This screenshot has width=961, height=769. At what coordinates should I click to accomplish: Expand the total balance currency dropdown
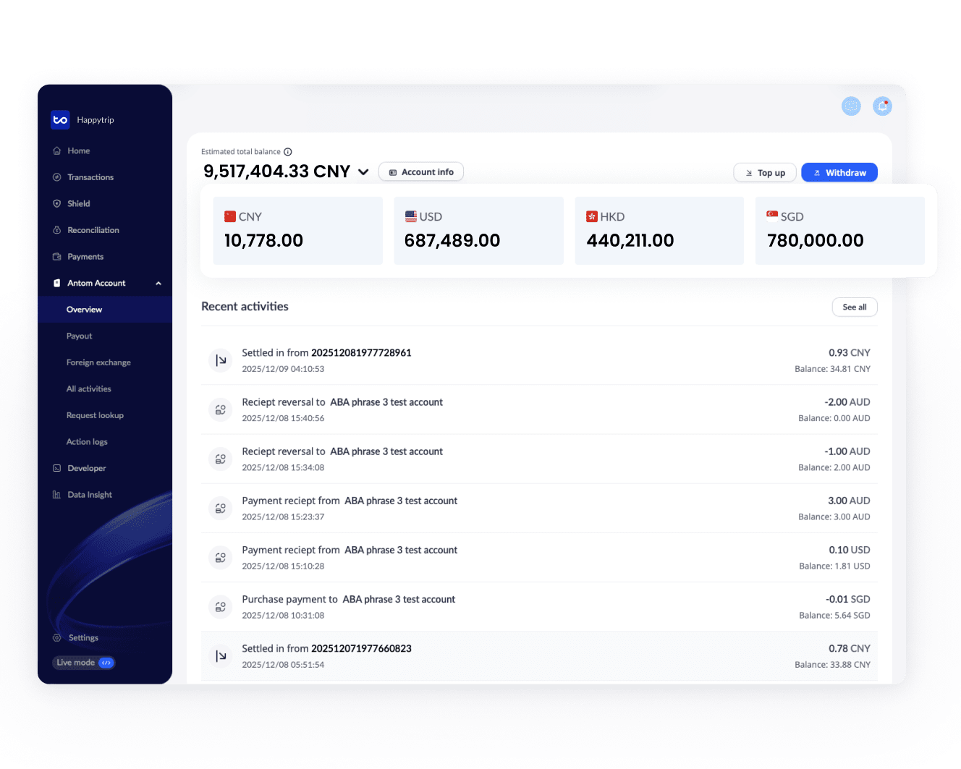tap(363, 172)
